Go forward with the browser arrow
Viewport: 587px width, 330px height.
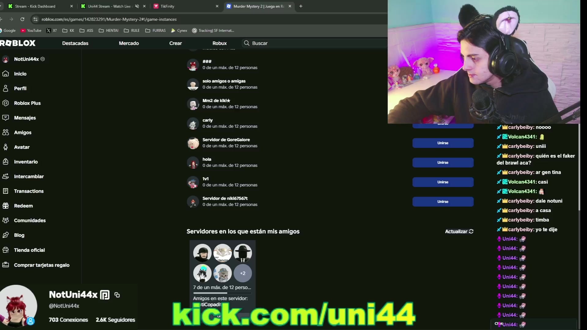click(11, 19)
